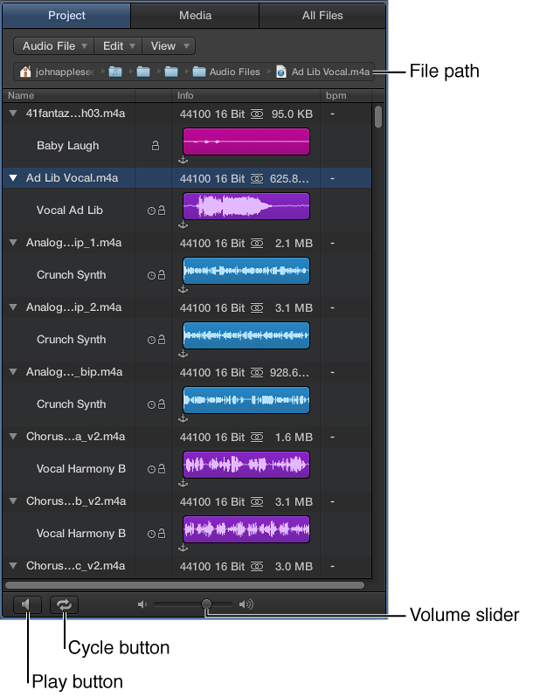Click stereo icon in Ad Lib Vocal.m4a info
This screenshot has width=533, height=697.
[257, 179]
